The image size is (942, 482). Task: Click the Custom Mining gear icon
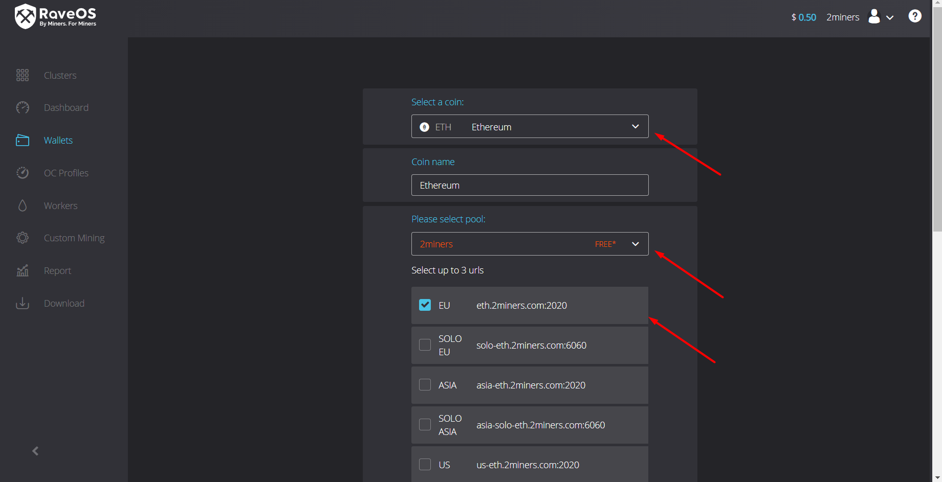point(23,238)
